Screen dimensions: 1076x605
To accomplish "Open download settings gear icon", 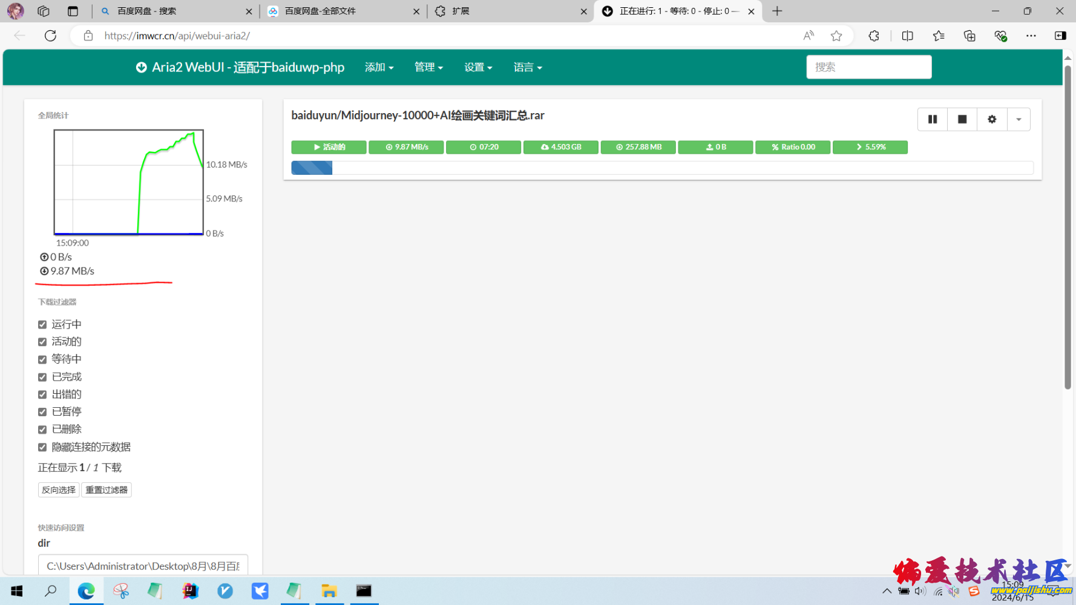I will coord(991,119).
